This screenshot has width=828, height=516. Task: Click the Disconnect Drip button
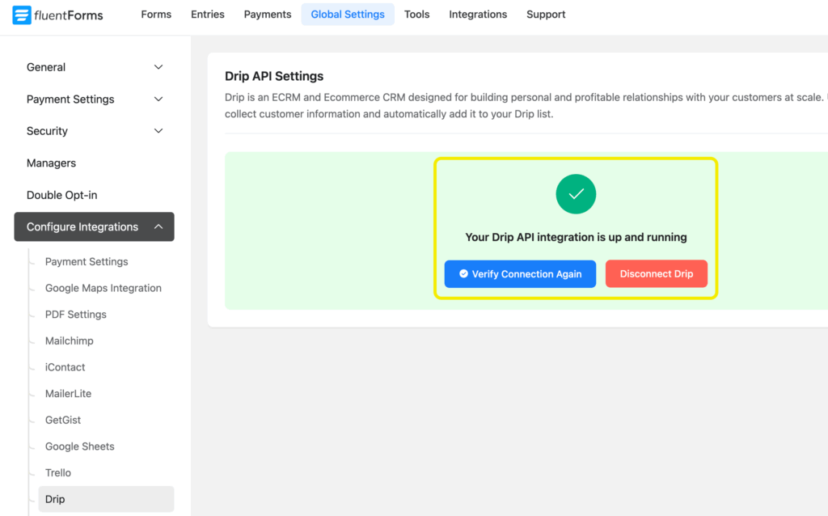pyautogui.click(x=656, y=273)
